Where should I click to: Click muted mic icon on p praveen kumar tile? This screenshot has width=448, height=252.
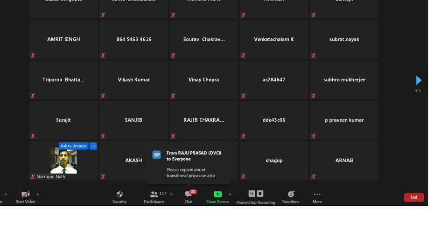tap(314, 136)
